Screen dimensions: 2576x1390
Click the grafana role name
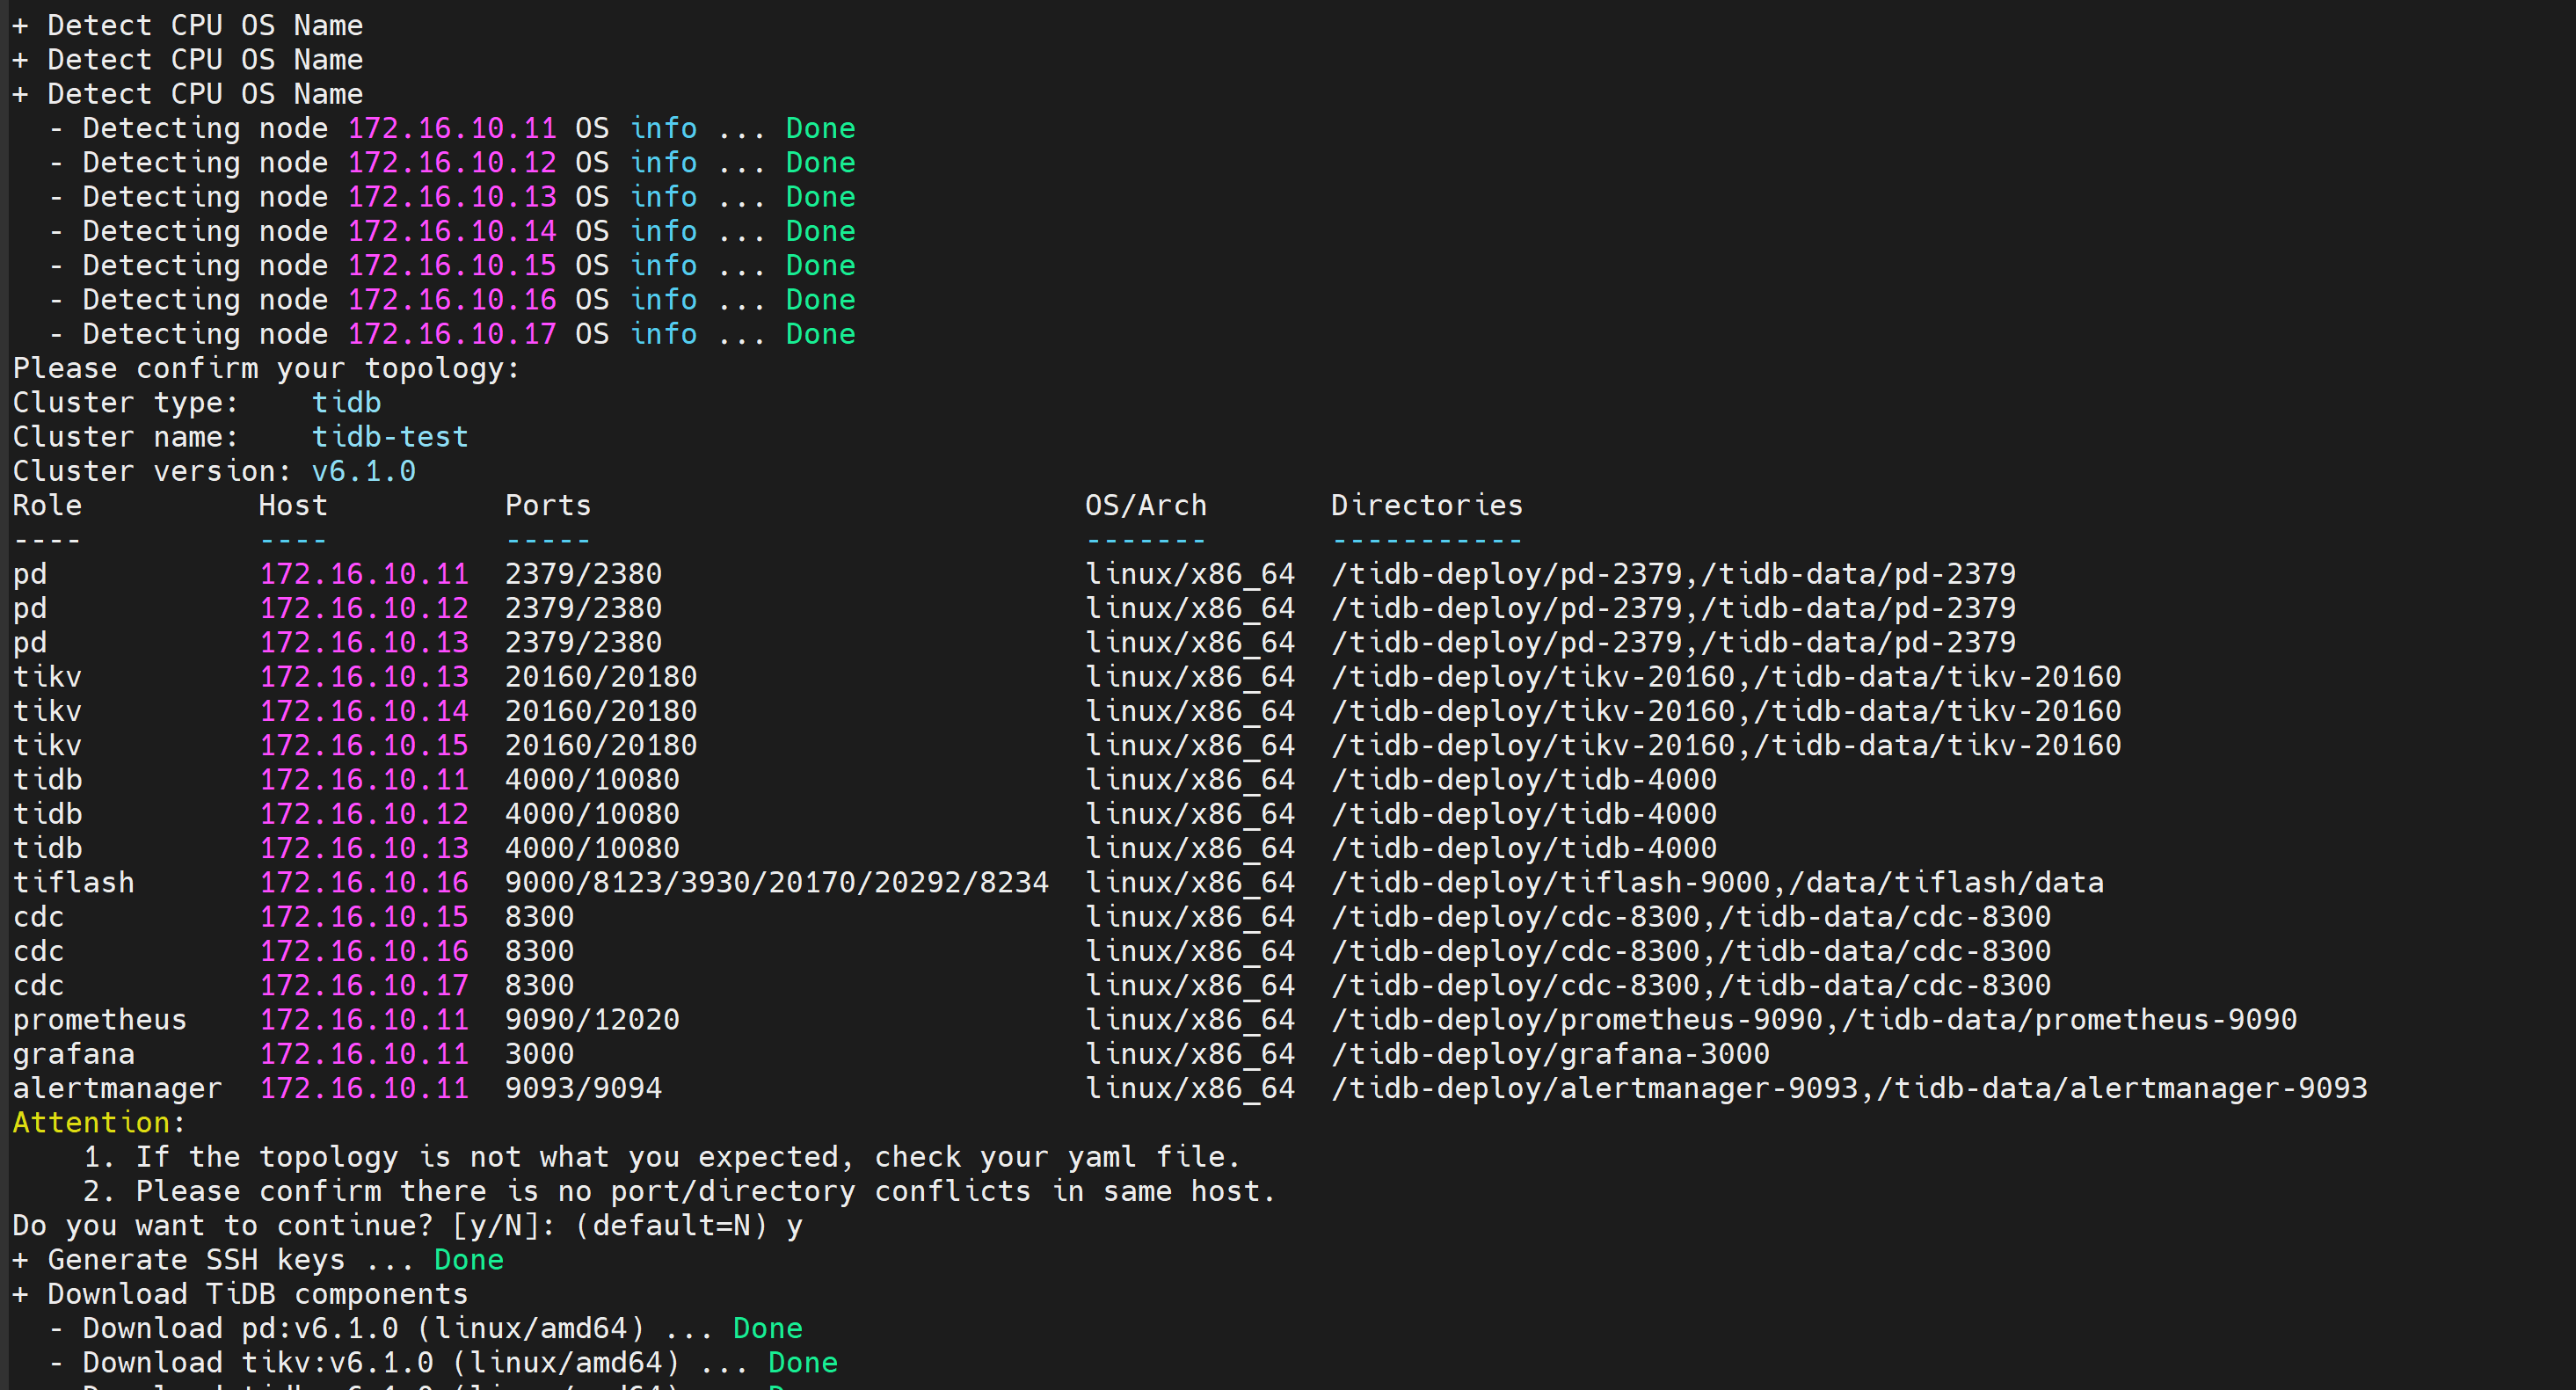pyautogui.click(x=73, y=1054)
